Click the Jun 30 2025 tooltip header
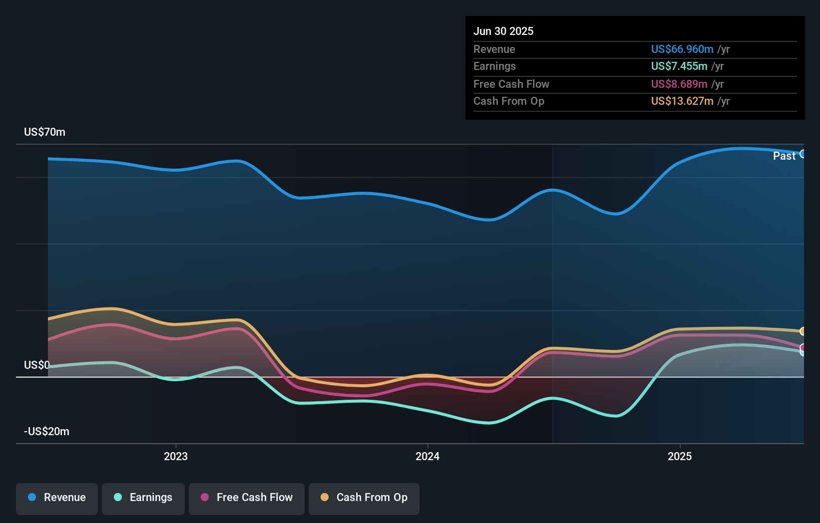The width and height of the screenshot is (820, 523). (504, 31)
